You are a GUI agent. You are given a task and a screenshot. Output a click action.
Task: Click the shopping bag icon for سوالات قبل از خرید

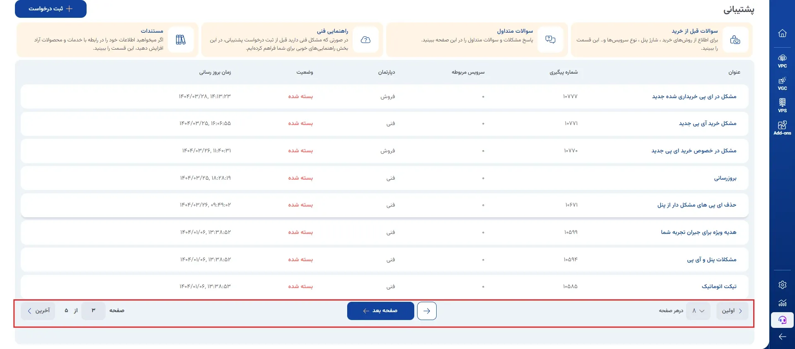735,40
